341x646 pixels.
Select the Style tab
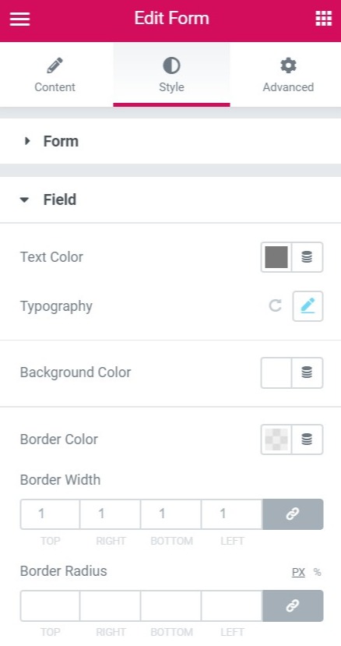[x=171, y=75]
